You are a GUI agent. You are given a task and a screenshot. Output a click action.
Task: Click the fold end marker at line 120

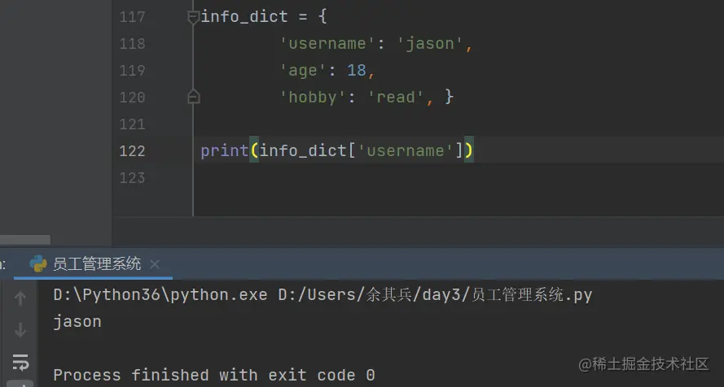point(194,97)
